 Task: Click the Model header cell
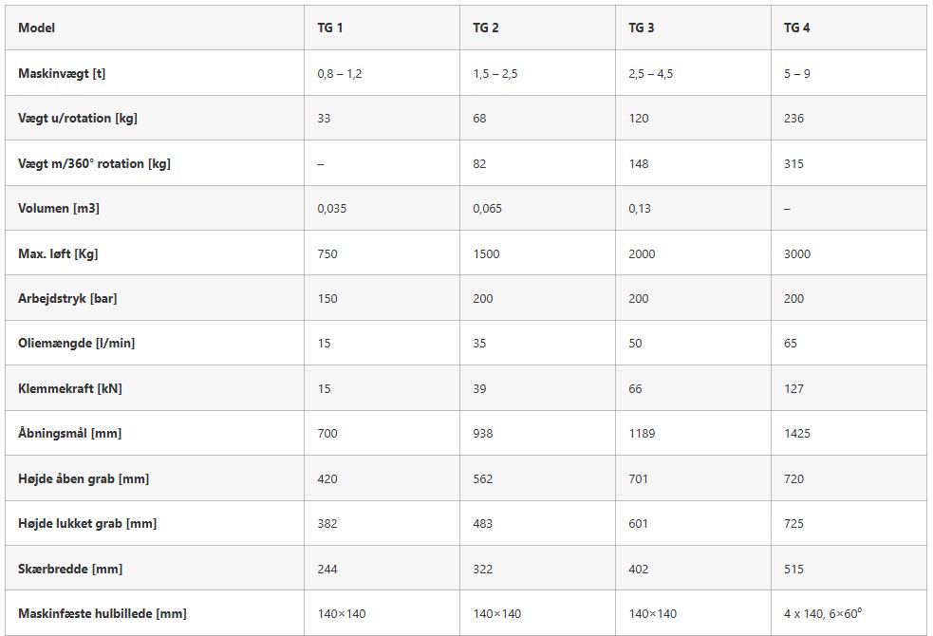37,28
